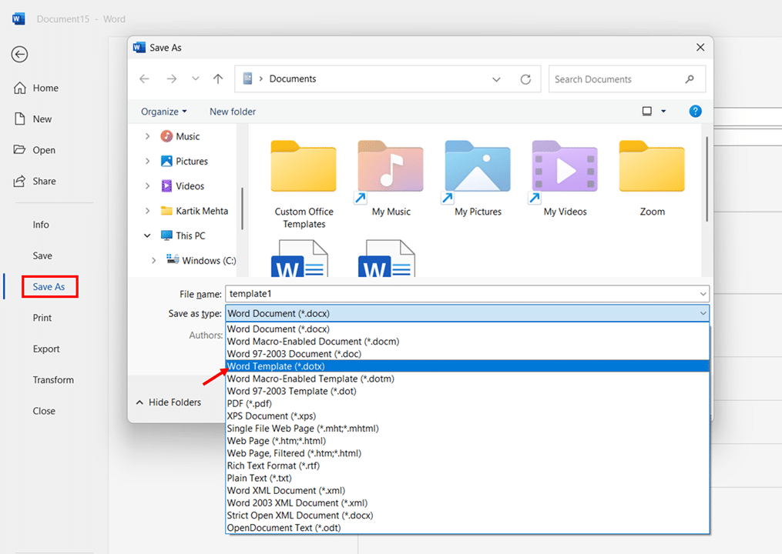Viewport: 782px width, 554px height.
Task: Open the blue help question mark icon
Action: click(x=695, y=111)
